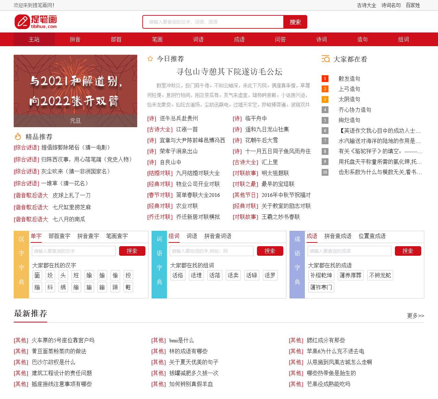Click the rank 1 badge icon
438x399 pixels.
(325, 79)
